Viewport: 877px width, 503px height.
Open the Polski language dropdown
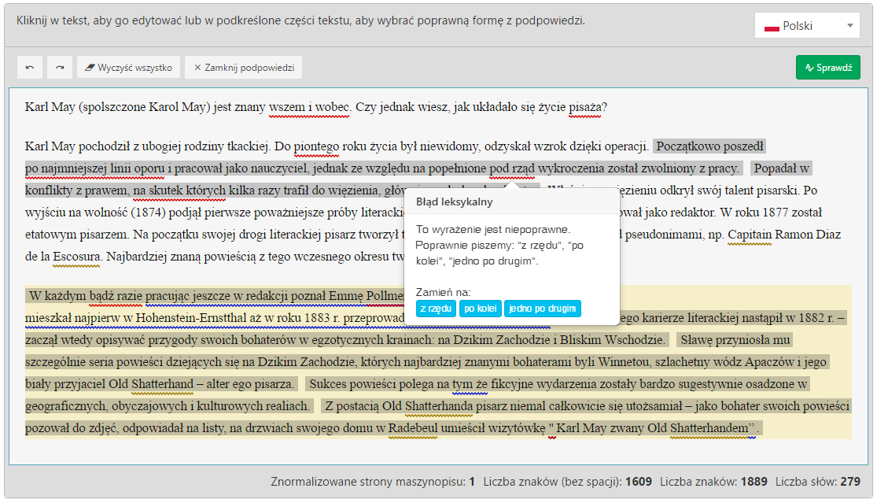coord(807,26)
